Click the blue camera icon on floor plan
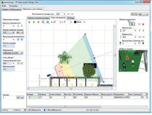This screenshot has width=152, height=115. (49, 75)
